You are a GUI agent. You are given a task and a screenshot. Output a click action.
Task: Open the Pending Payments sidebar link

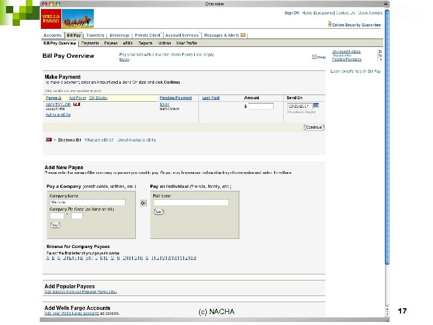tap(346, 59)
